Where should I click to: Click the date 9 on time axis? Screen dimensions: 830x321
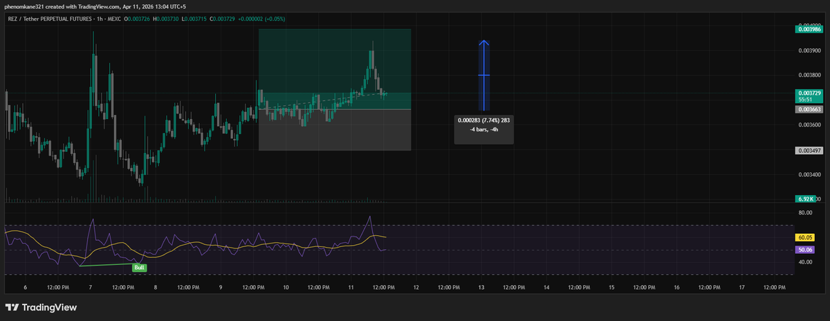coord(221,286)
